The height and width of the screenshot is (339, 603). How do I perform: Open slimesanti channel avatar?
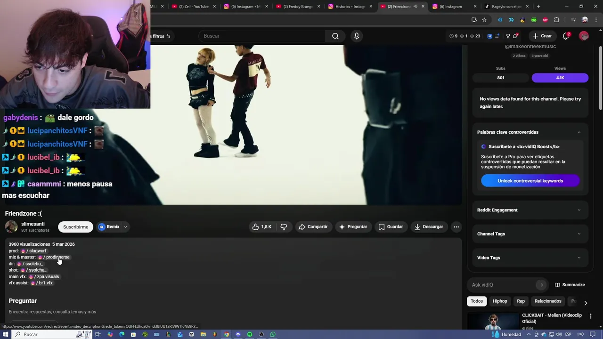coord(11,226)
